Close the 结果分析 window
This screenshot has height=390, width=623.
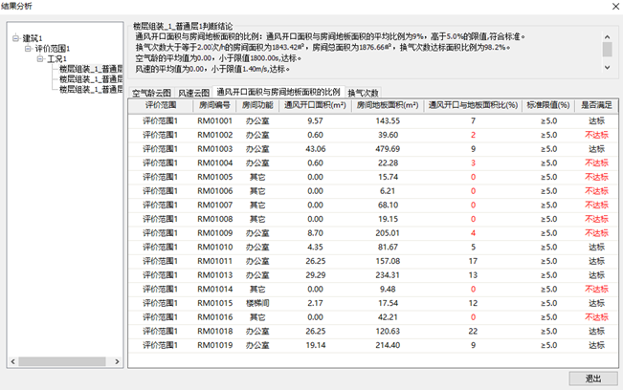(609, 9)
